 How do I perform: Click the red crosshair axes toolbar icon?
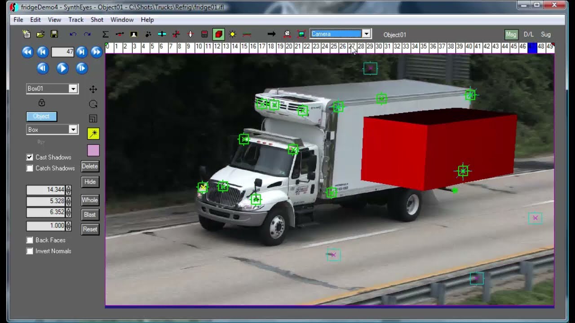point(176,34)
